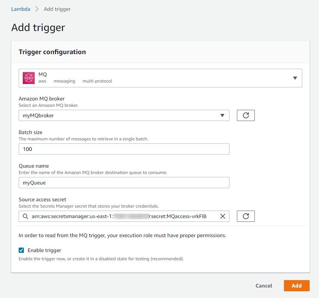The image size is (319, 298).
Task: Open the MQ trigger source dropdown arrow
Action: [x=295, y=78]
